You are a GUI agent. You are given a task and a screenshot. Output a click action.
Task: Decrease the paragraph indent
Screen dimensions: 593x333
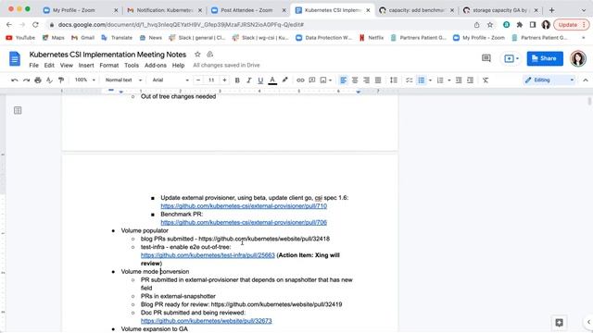click(459, 80)
